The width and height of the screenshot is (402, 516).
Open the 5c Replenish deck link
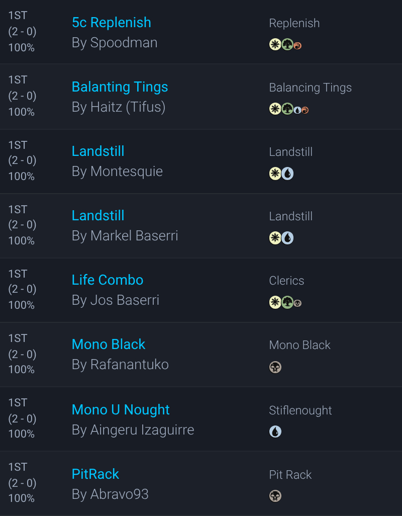[111, 23]
